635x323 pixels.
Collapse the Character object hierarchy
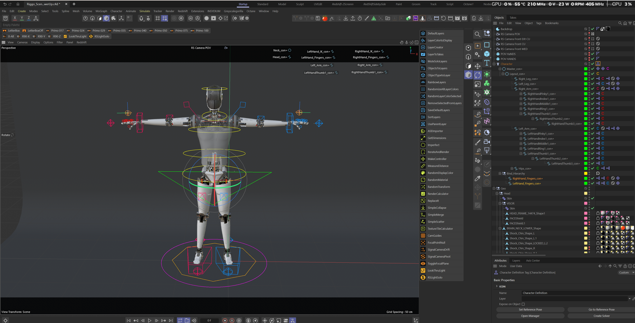pos(494,64)
